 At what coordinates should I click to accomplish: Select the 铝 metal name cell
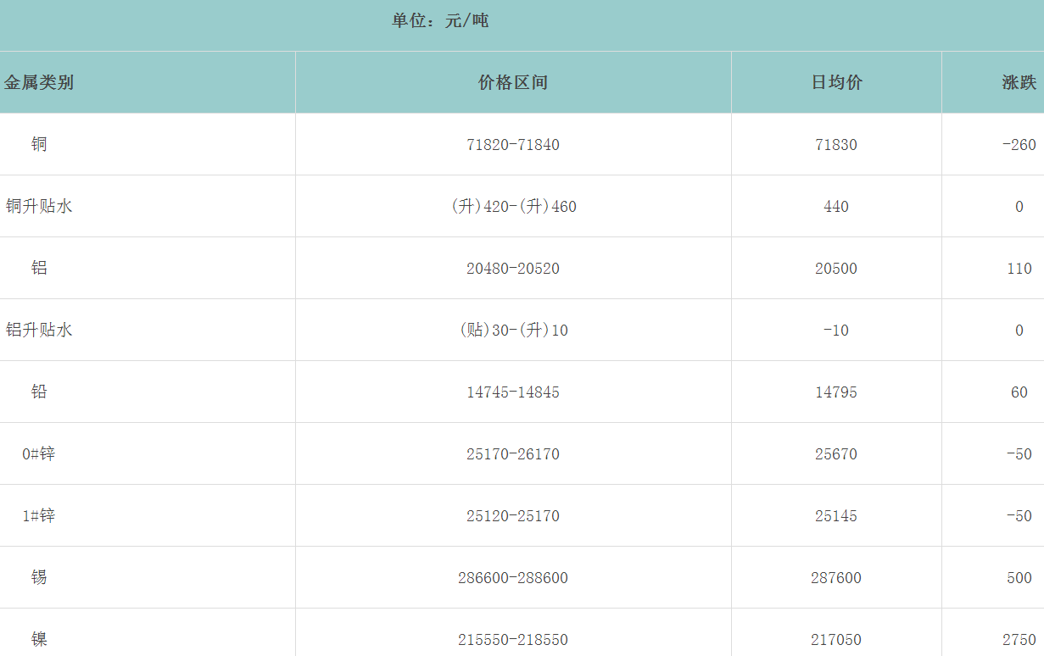pyautogui.click(x=39, y=268)
